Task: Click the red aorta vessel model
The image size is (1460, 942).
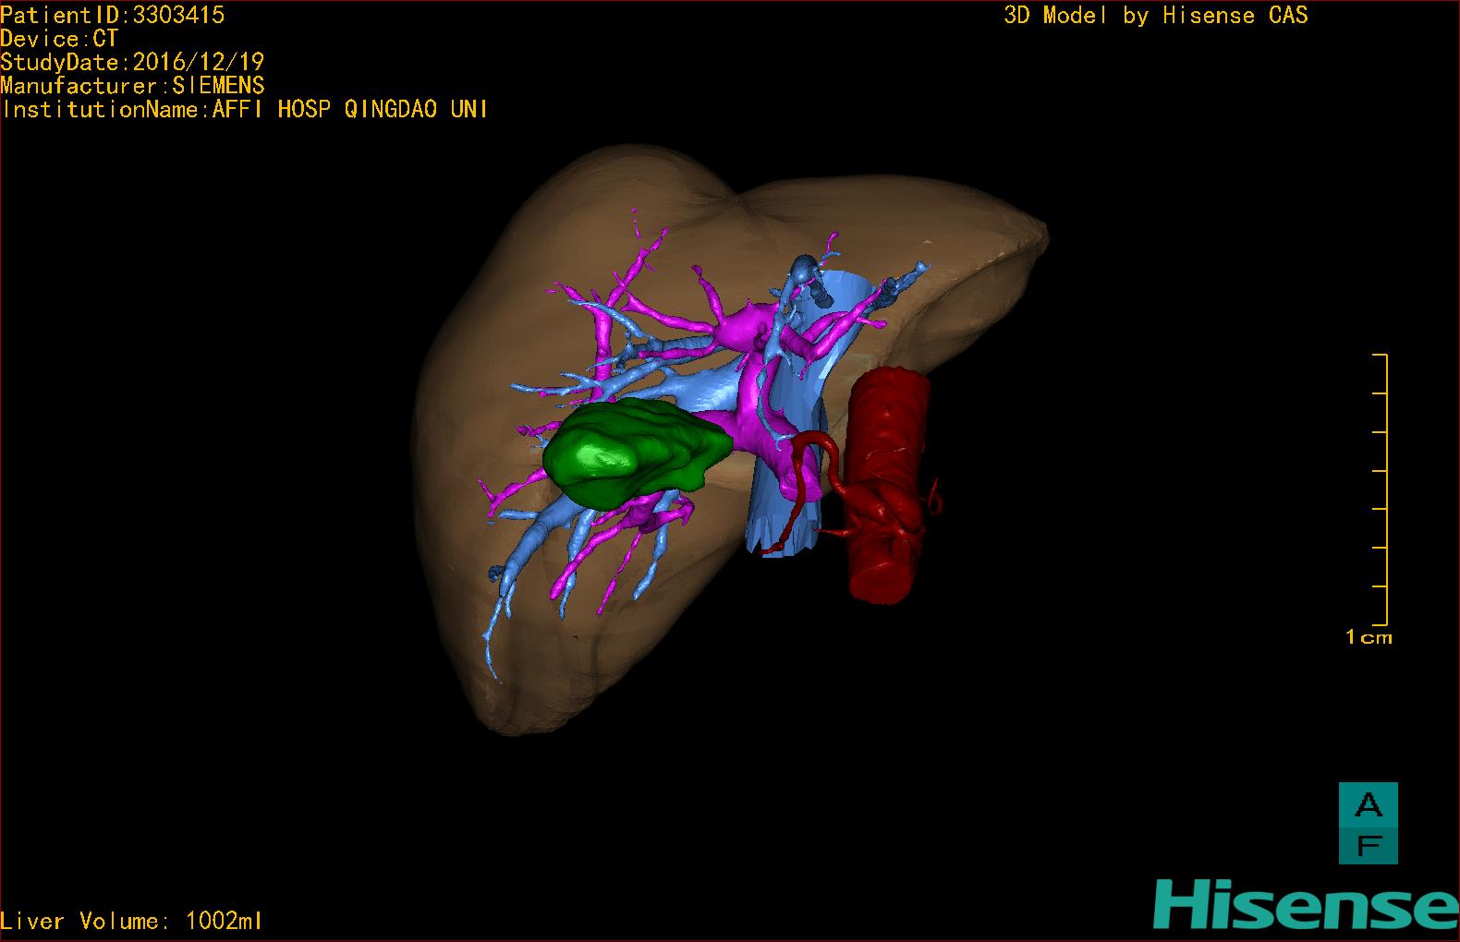Action: (x=885, y=485)
